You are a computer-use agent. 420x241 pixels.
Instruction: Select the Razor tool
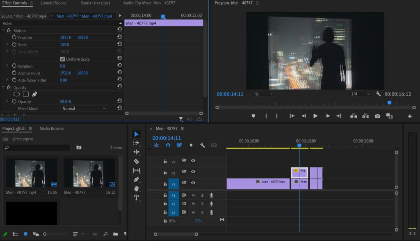(x=137, y=161)
